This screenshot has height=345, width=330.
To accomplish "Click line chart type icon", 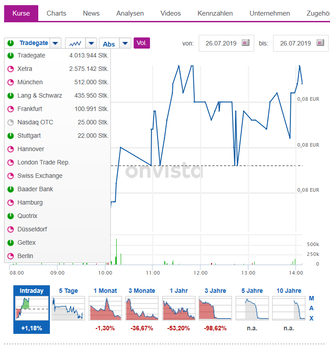I will pos(75,43).
